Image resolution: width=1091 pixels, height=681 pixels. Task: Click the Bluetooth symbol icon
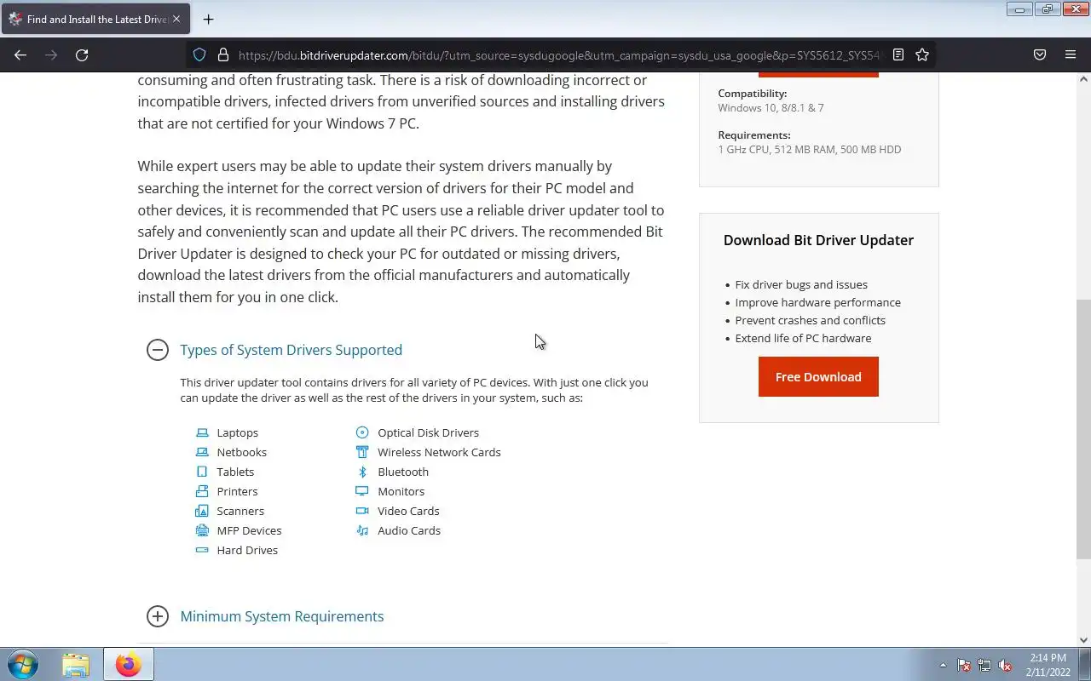[362, 472]
